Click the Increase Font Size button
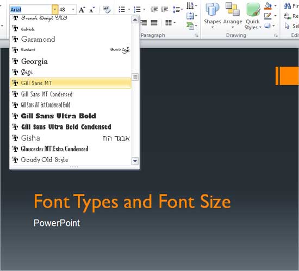 click(x=82, y=10)
